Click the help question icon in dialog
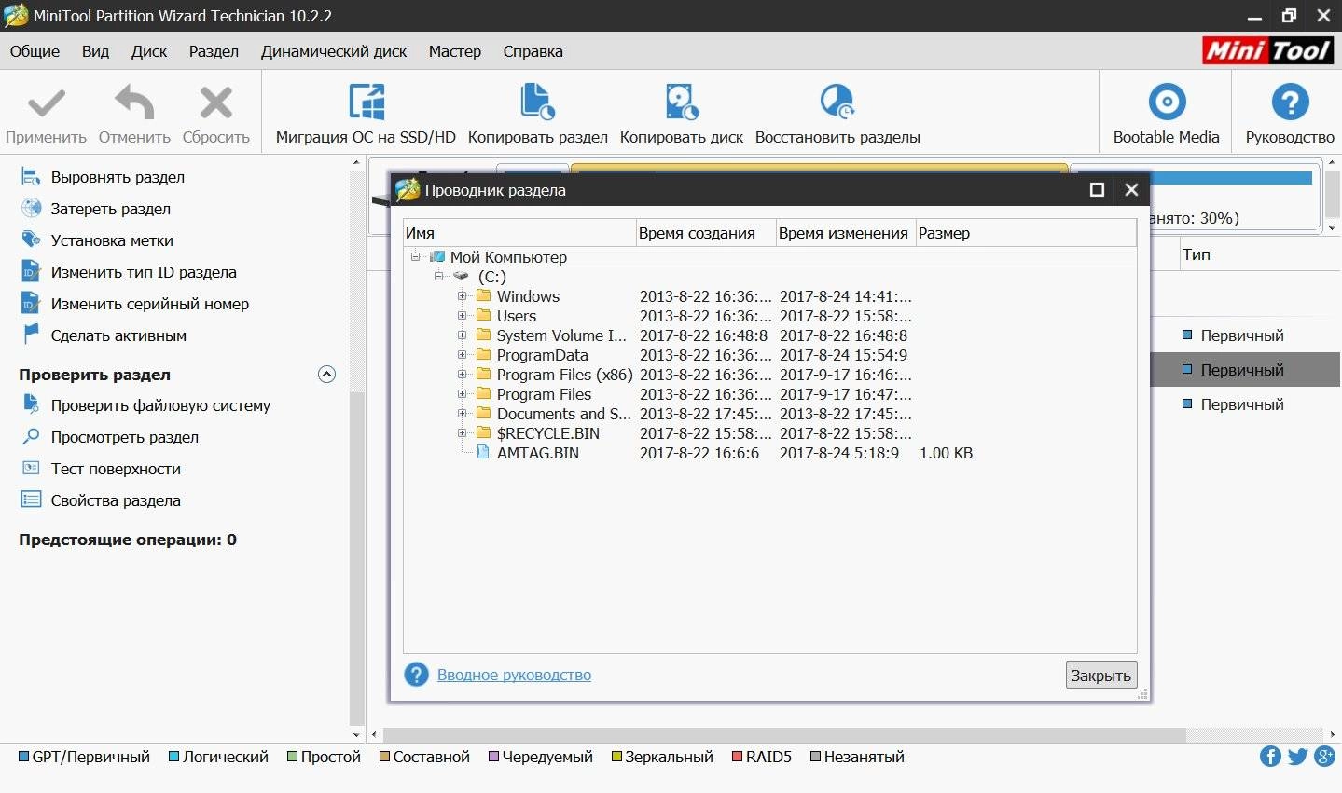The image size is (1342, 793). point(416,675)
